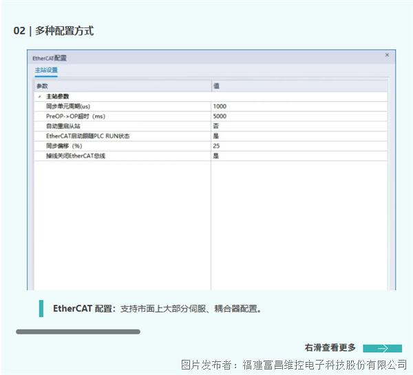
Task: Select the 自动重启从站 parameter row
Action: point(63,127)
